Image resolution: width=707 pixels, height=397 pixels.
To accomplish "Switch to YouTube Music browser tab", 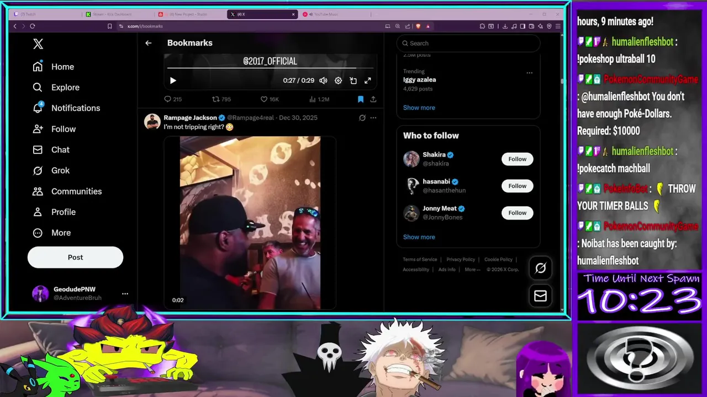I will 334,14.
